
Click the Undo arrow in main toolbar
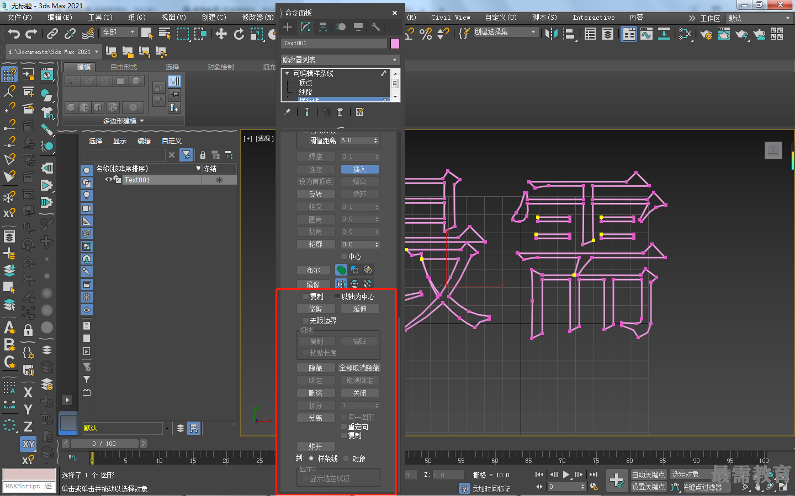14,34
